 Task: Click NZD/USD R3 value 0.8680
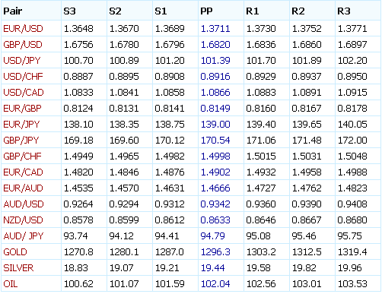click(352, 220)
